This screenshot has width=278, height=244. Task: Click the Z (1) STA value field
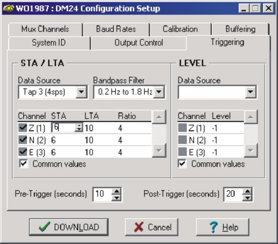[63, 128]
